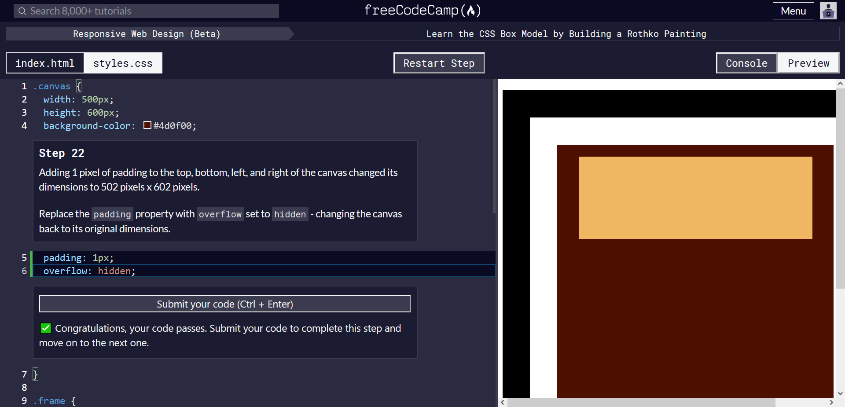Click in the tutorial search field

click(x=145, y=11)
